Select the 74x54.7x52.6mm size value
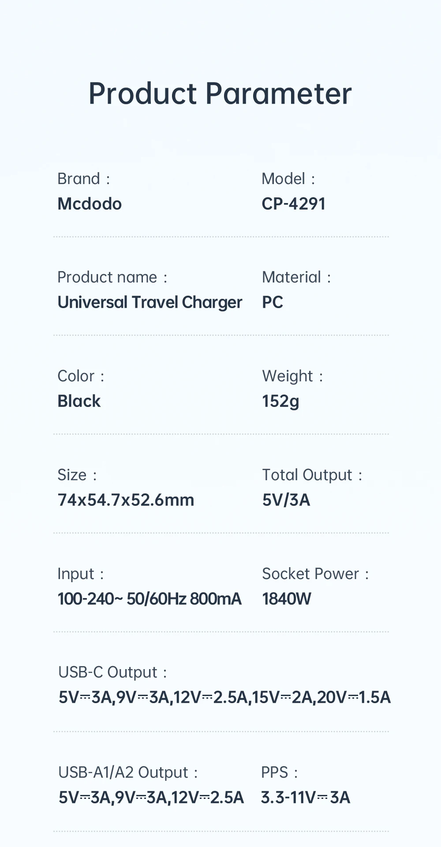 pyautogui.click(x=126, y=500)
